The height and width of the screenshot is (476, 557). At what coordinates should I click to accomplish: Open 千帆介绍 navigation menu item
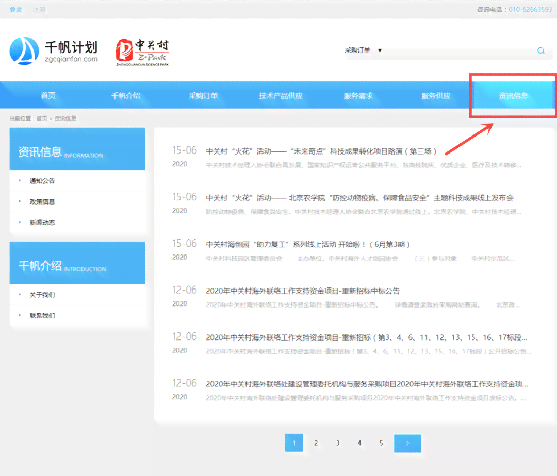pyautogui.click(x=126, y=95)
